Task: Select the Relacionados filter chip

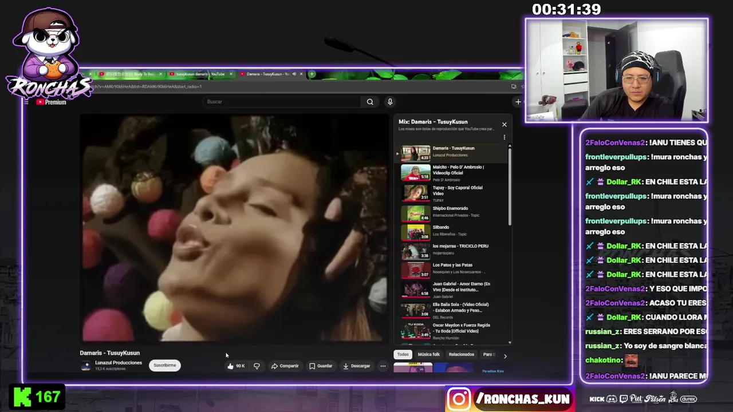Action: point(461,354)
